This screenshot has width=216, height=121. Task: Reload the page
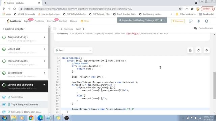click(x=15, y=9)
